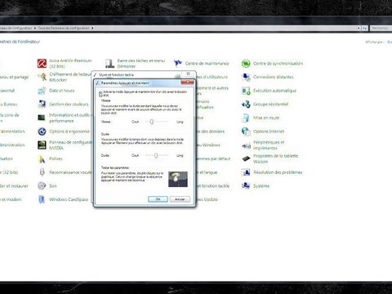Open NVIDIA control panel icon
The width and height of the screenshot is (392, 294).
(42, 145)
